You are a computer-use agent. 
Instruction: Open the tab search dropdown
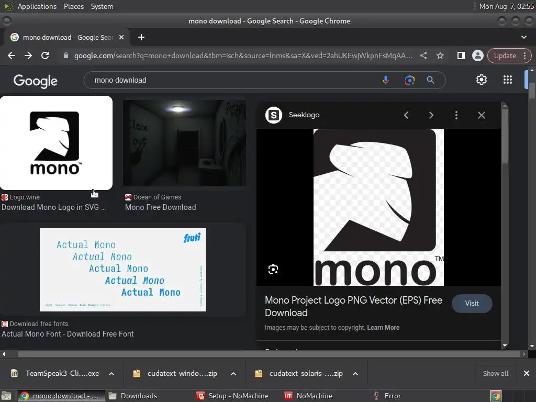(x=523, y=37)
